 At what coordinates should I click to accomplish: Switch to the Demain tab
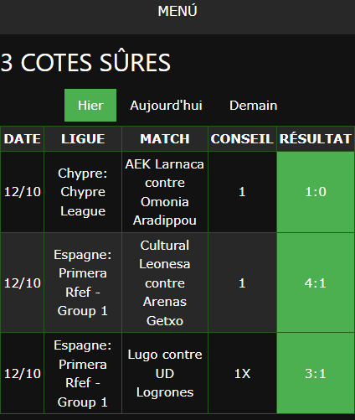click(x=254, y=106)
